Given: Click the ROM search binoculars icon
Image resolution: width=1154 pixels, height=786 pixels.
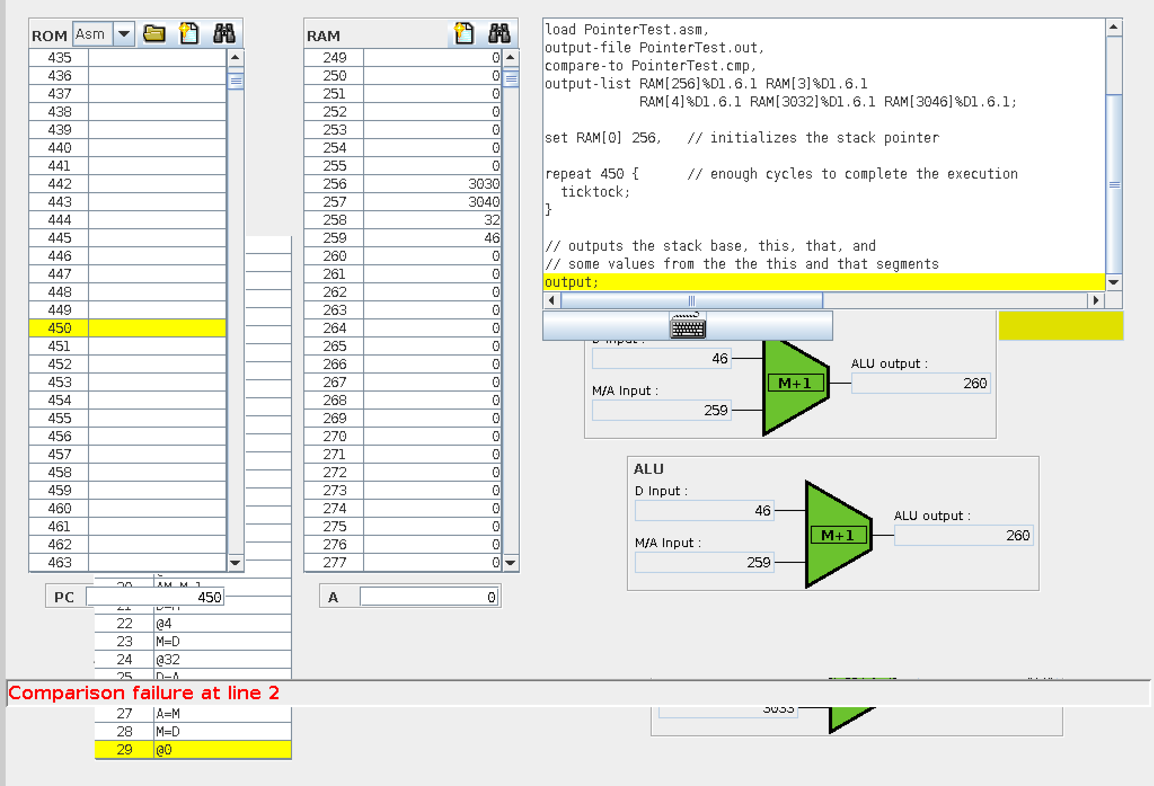Looking at the screenshot, I should (x=224, y=34).
